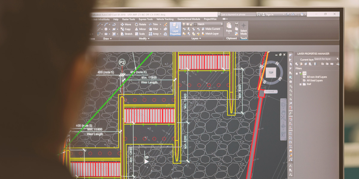Click the Circle tool in Draw panel
Screen dimensions: 359x179
click(106, 29)
